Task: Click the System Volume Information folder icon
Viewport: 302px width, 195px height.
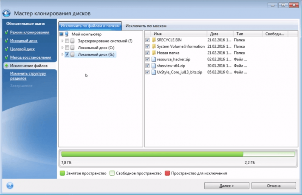Action: (x=154, y=46)
